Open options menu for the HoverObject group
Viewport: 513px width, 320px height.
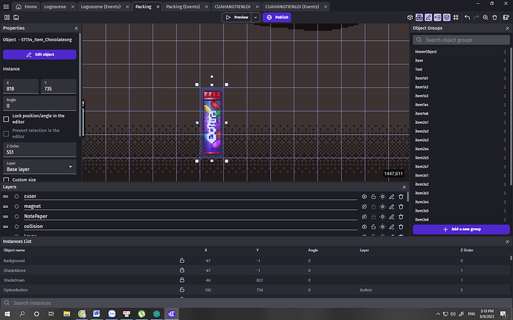click(x=505, y=52)
